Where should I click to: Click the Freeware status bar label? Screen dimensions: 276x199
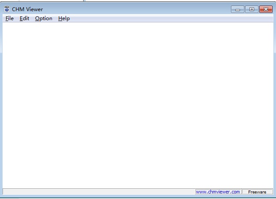coord(257,192)
